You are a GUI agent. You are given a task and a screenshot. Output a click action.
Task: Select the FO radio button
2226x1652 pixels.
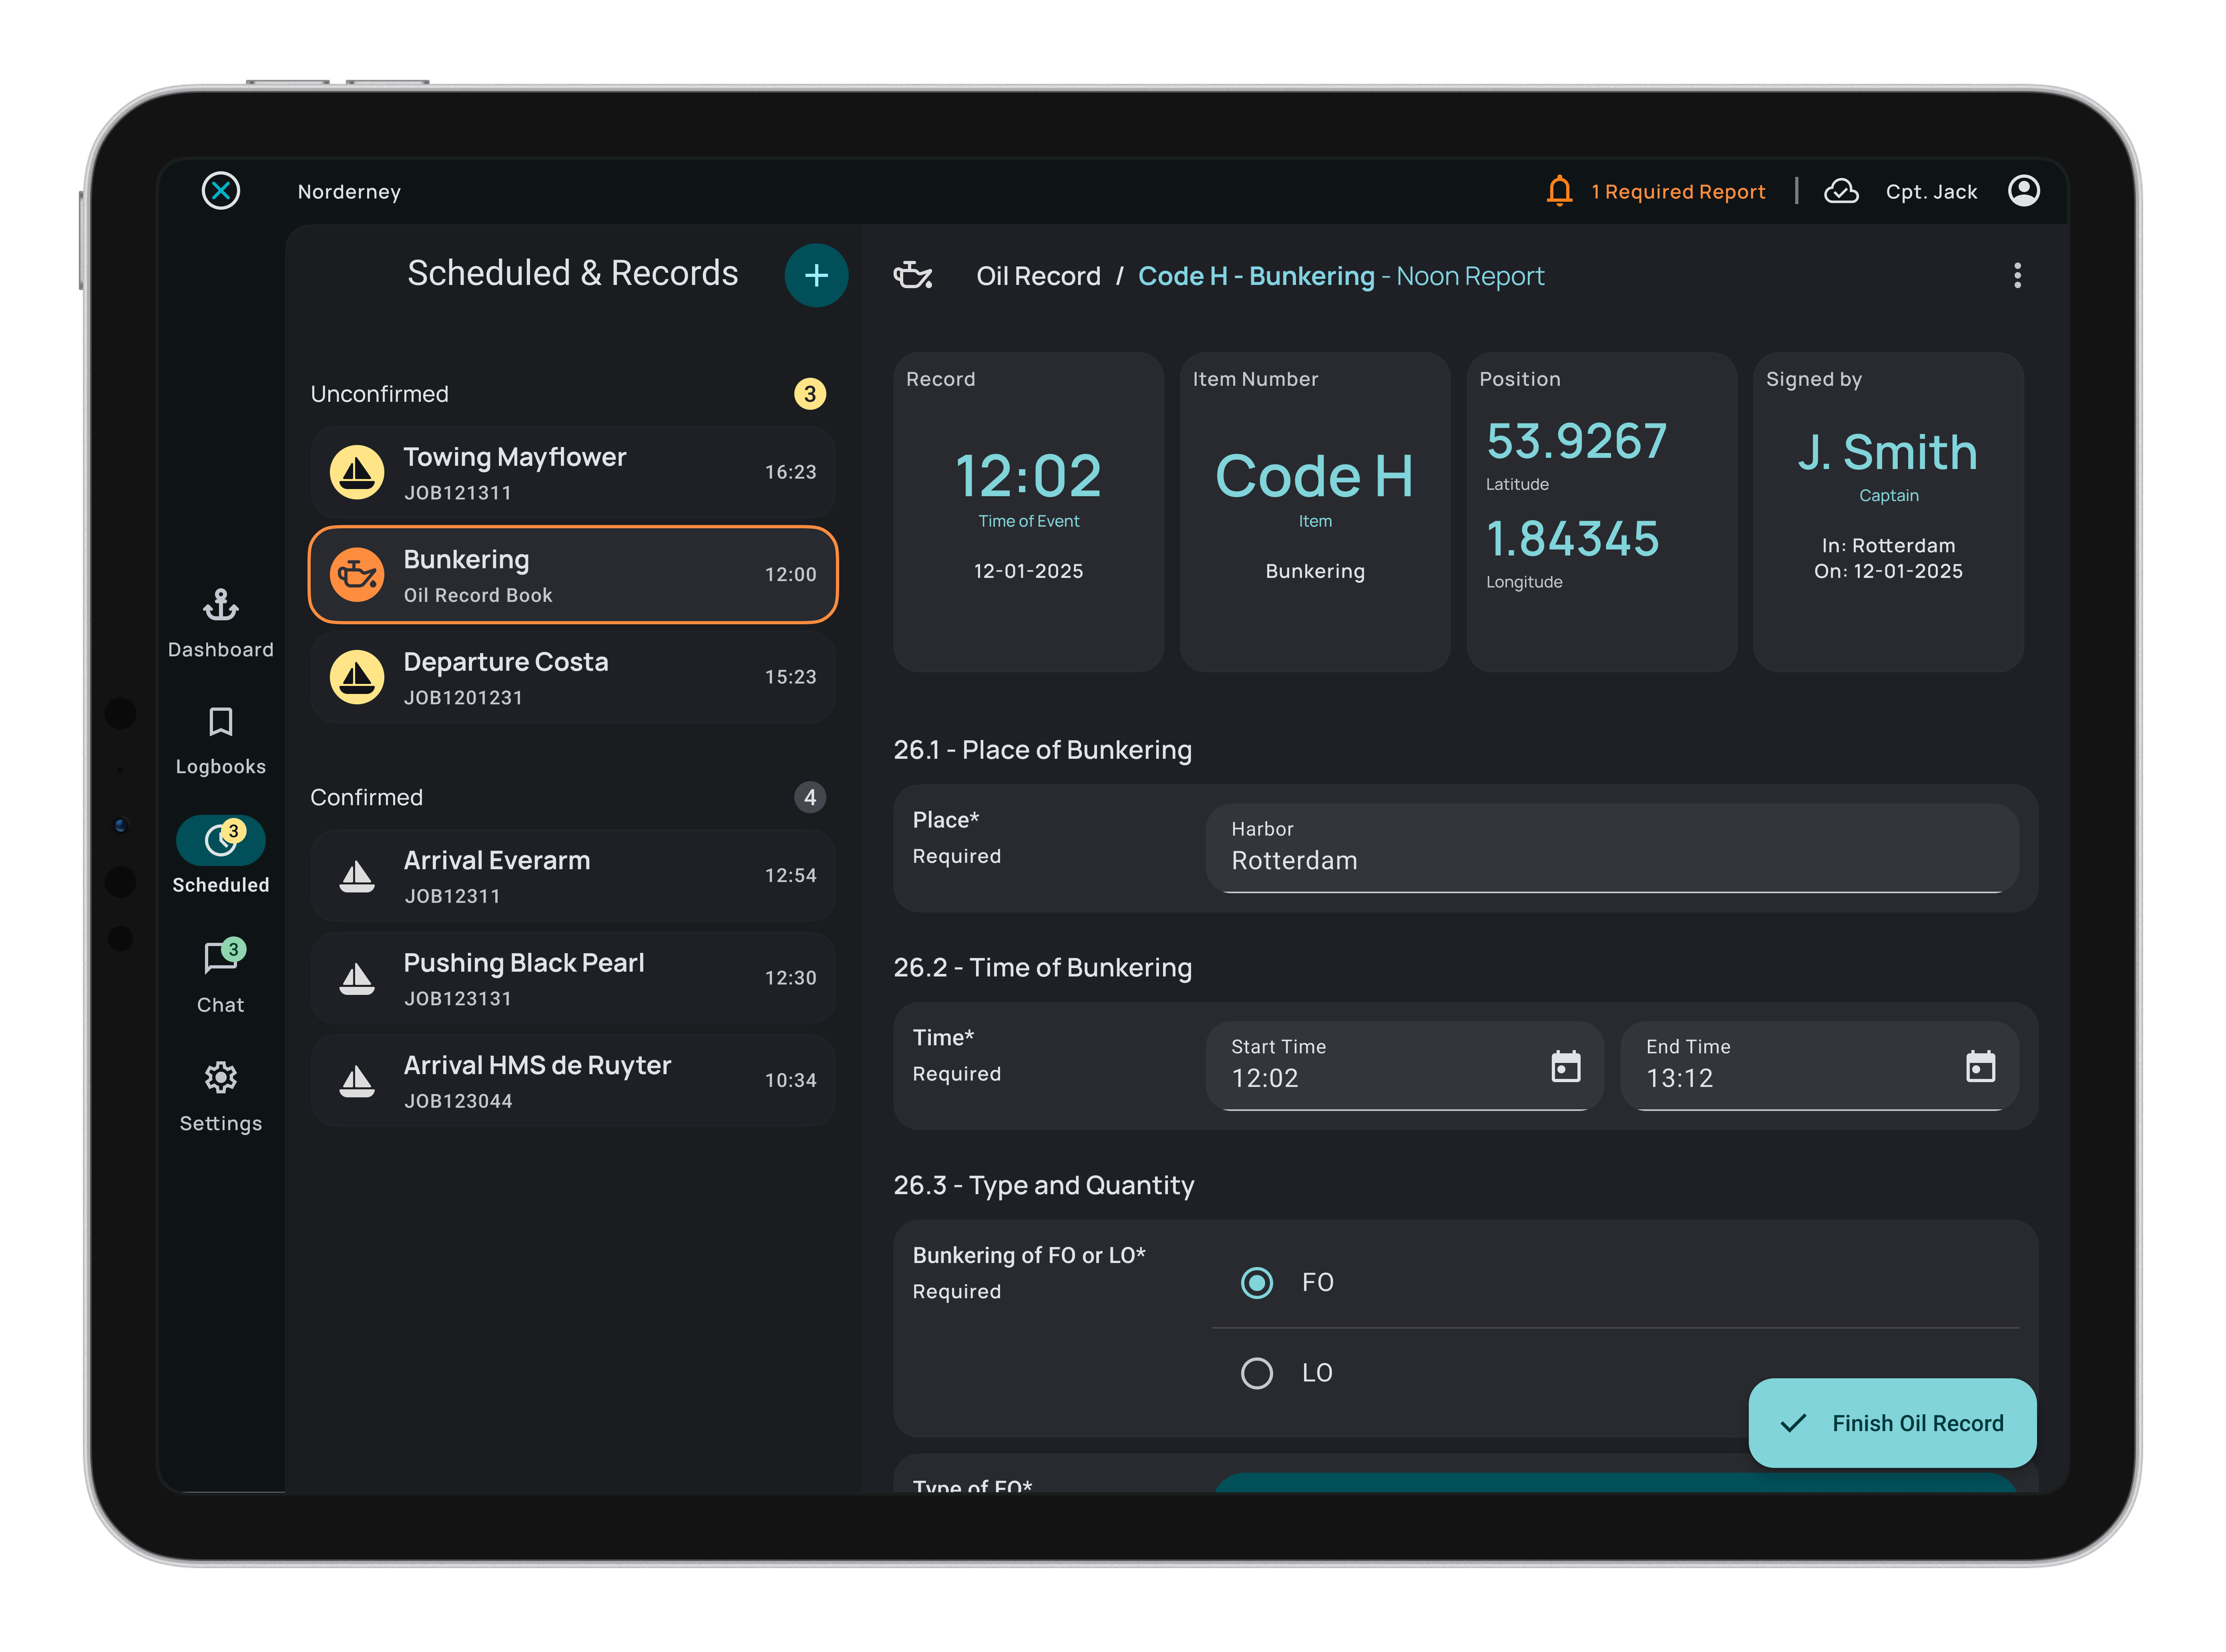tap(1257, 1283)
